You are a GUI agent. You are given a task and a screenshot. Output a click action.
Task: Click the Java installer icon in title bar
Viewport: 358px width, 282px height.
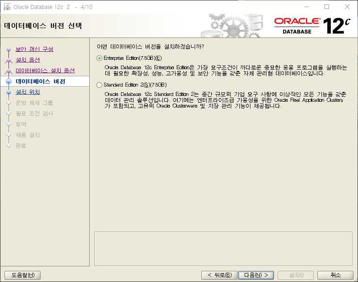click(8, 7)
